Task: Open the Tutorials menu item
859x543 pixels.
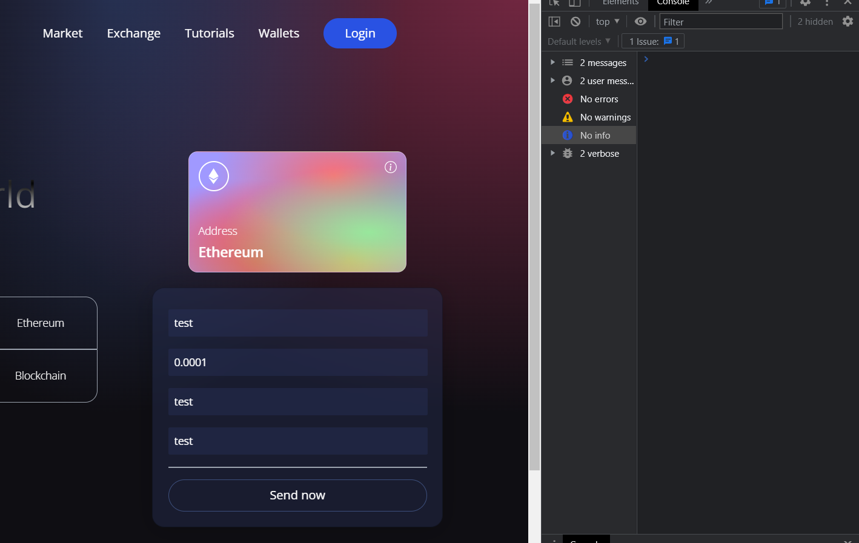Action: (209, 33)
